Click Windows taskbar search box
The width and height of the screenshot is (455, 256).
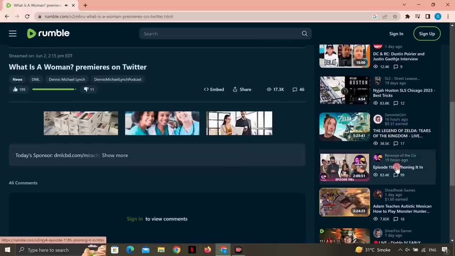click(x=61, y=250)
